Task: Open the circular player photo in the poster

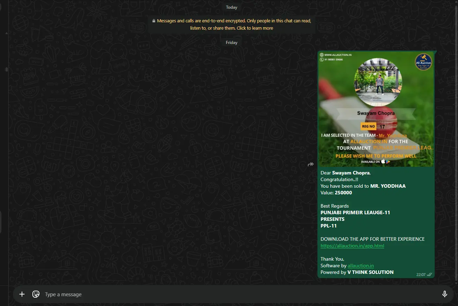Action: tap(378, 82)
